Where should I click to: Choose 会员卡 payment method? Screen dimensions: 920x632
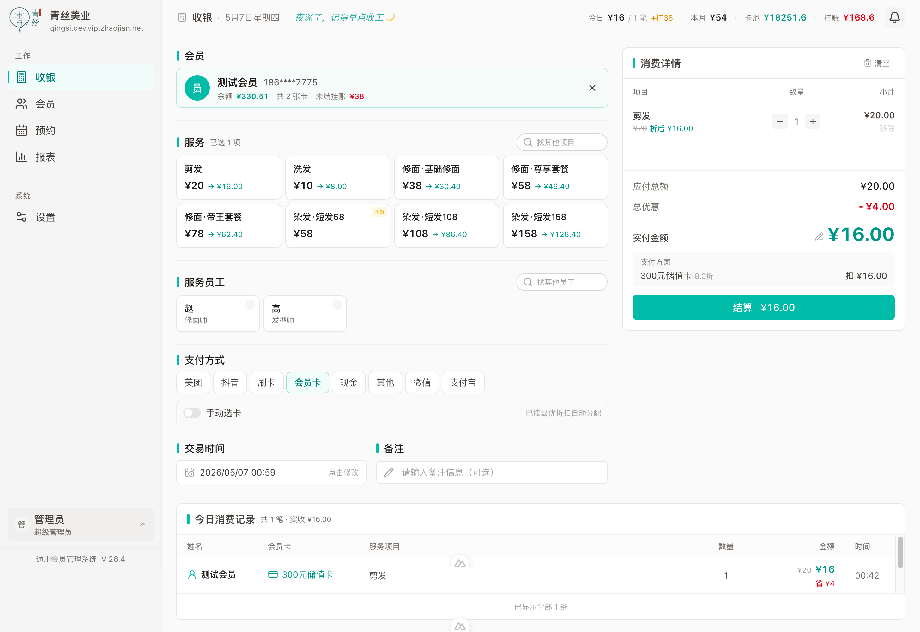(307, 382)
